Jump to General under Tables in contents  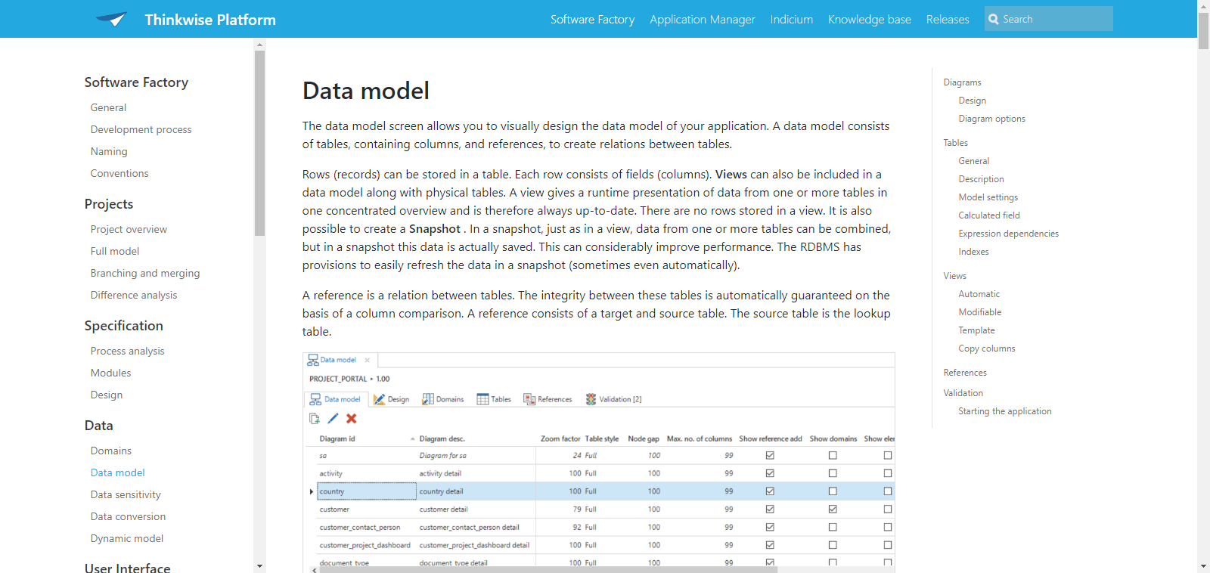click(x=973, y=161)
